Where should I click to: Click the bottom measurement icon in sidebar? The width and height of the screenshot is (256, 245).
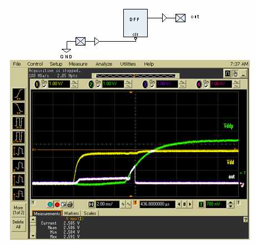tap(19, 194)
